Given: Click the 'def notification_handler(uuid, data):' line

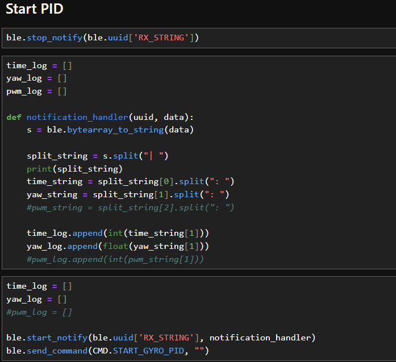Looking at the screenshot, I should [100, 117].
